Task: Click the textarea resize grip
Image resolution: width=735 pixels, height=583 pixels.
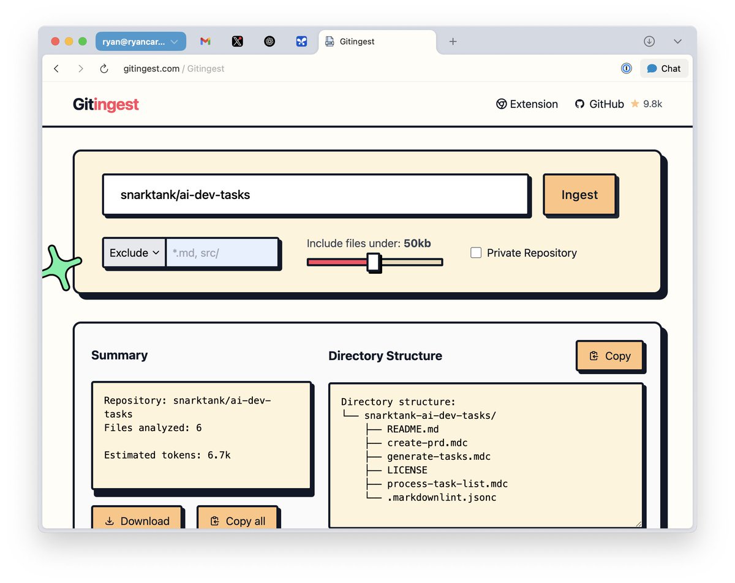Action: click(x=638, y=523)
